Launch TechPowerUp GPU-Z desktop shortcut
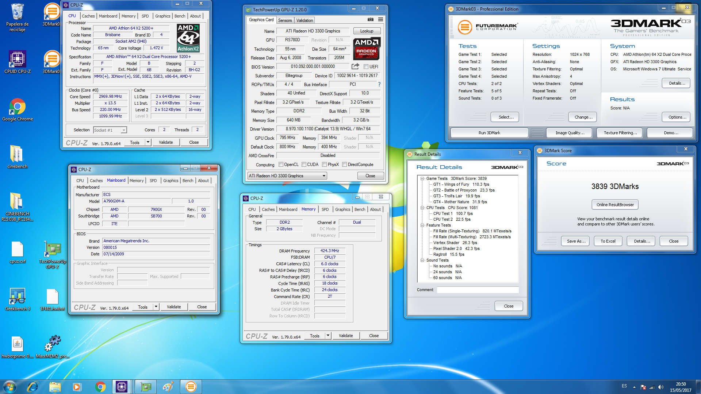Screen dimensions: 701x394 [53, 255]
